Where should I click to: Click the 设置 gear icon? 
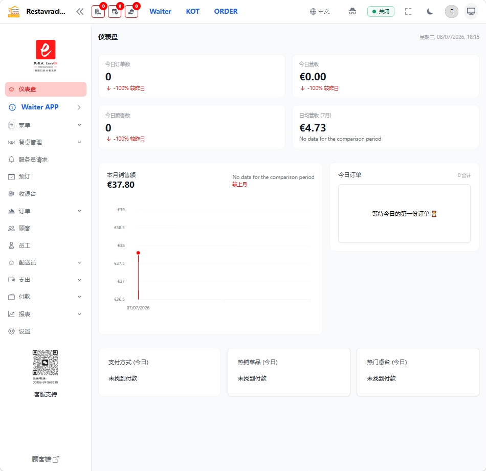(11, 331)
